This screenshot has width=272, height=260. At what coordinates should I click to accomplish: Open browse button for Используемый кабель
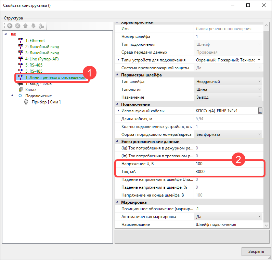coord(260,111)
